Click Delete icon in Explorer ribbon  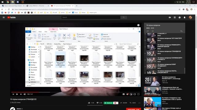(x=64, y=36)
